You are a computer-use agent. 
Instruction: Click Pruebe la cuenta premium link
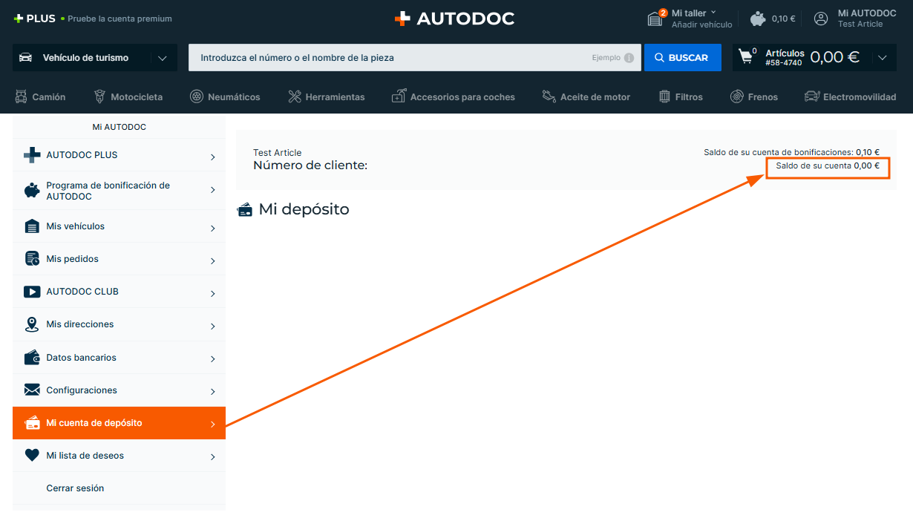click(x=120, y=19)
